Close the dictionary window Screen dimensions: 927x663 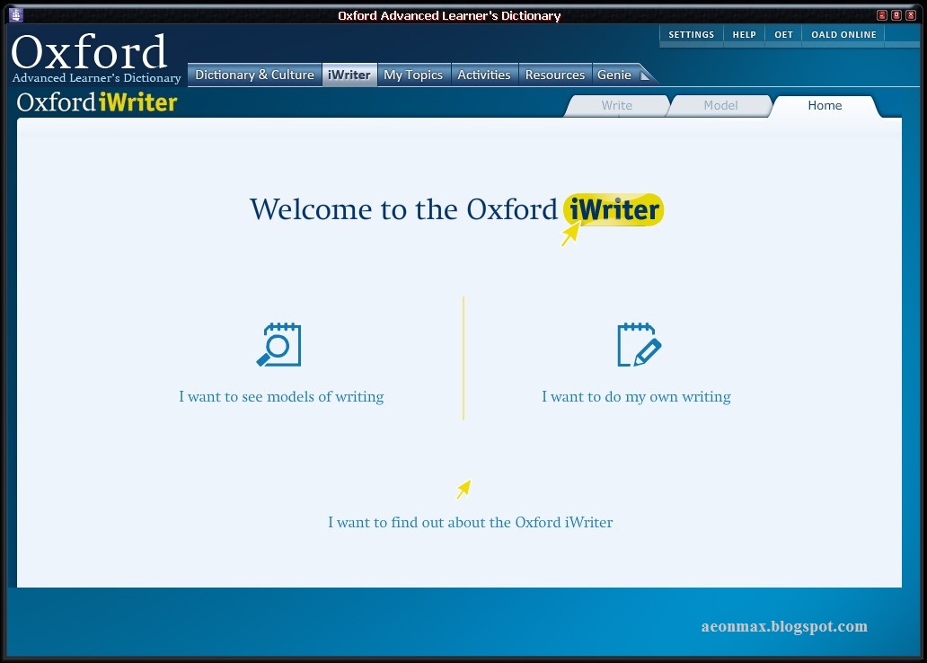pyautogui.click(x=911, y=15)
